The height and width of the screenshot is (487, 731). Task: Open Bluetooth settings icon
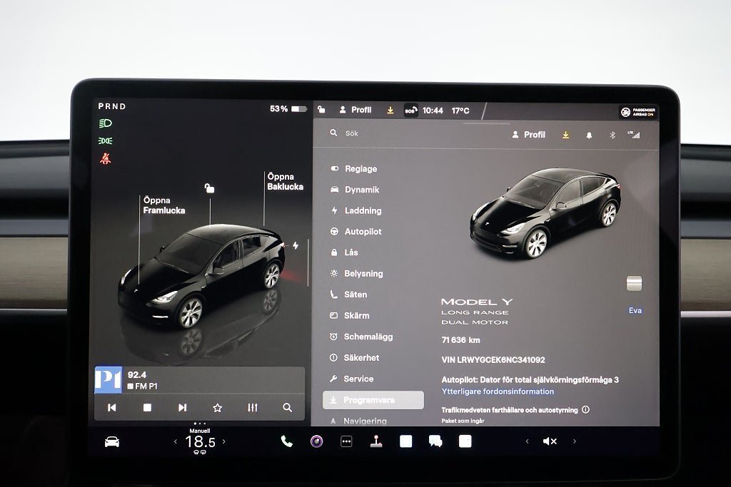click(x=612, y=135)
